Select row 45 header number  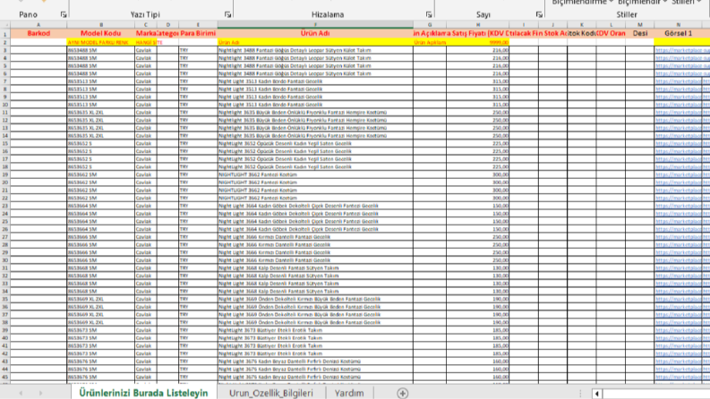(5, 377)
